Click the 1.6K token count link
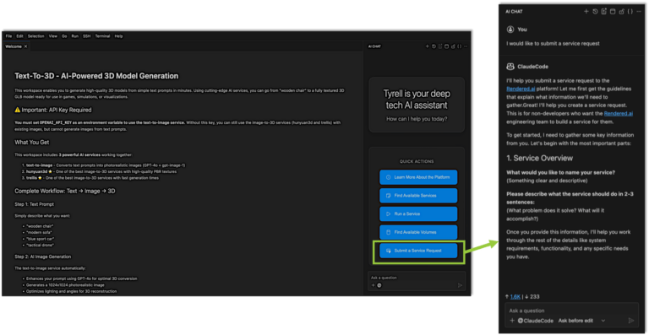Screen dimensions: 649x335 [515, 296]
